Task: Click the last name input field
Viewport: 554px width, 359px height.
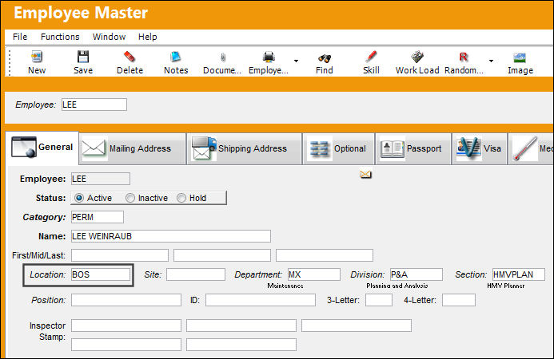Action: pyautogui.click(x=325, y=255)
